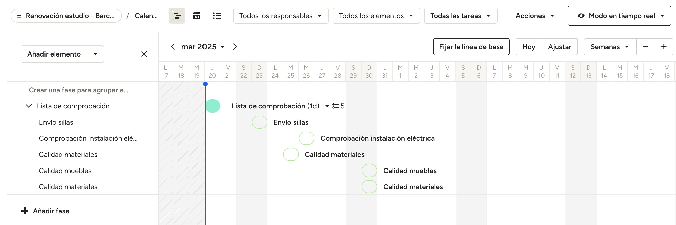Mark Calidad muebles circle as done
This screenshot has height=225, width=676.
pyautogui.click(x=369, y=171)
